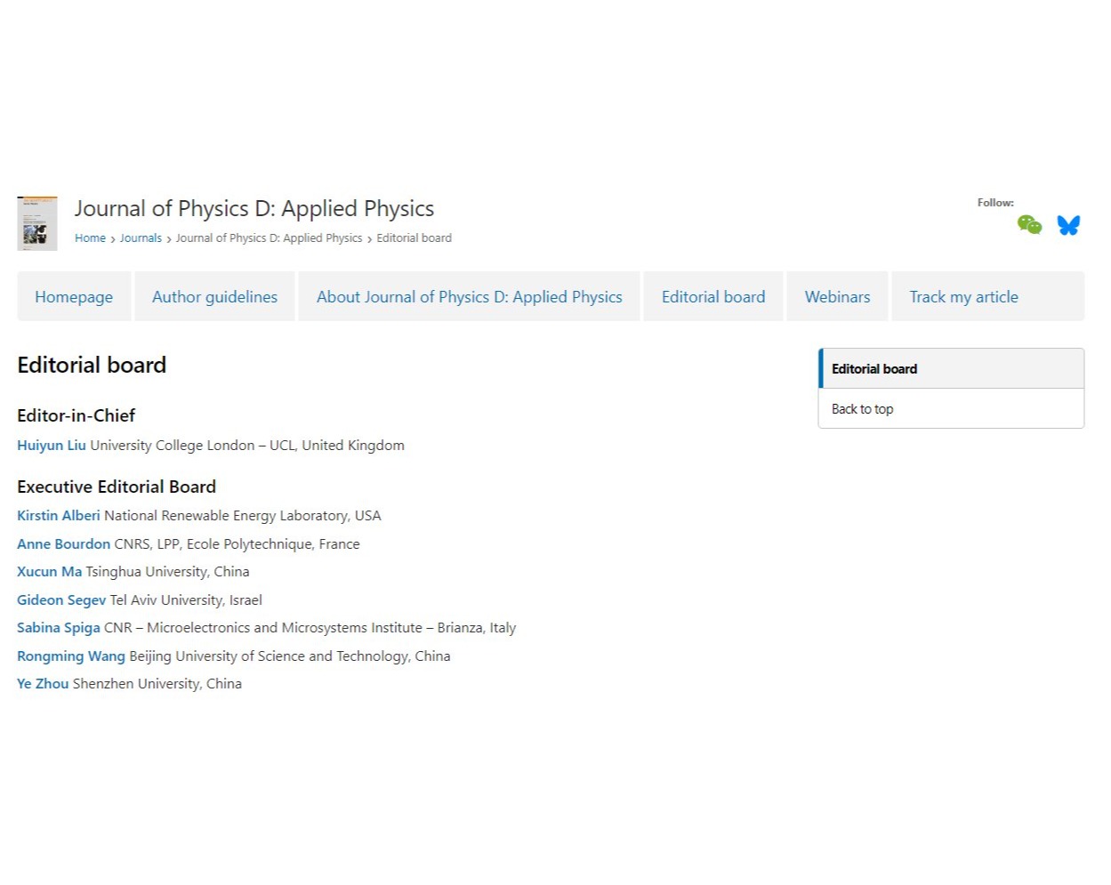
Task: Open the Webinars tab
Action: point(837,297)
